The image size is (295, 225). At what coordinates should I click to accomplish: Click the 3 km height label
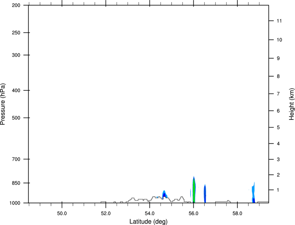(x=278, y=159)
